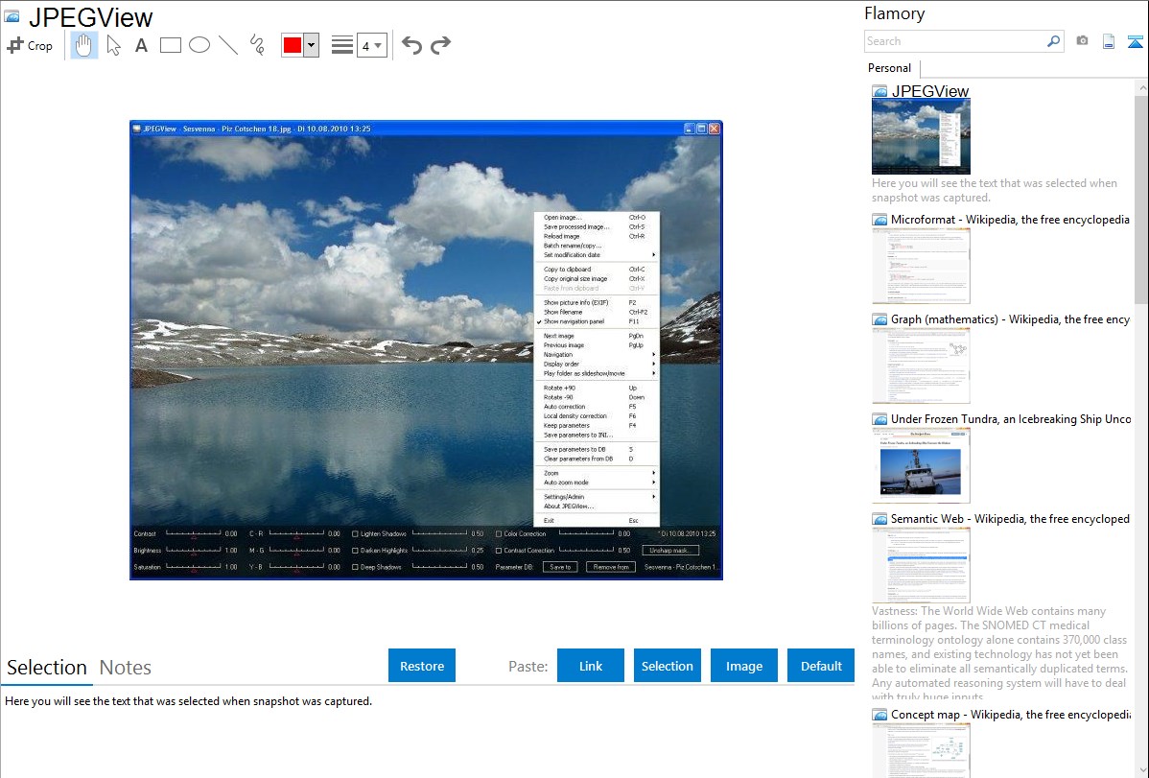
Task: Click the Paste Default button
Action: point(821,665)
